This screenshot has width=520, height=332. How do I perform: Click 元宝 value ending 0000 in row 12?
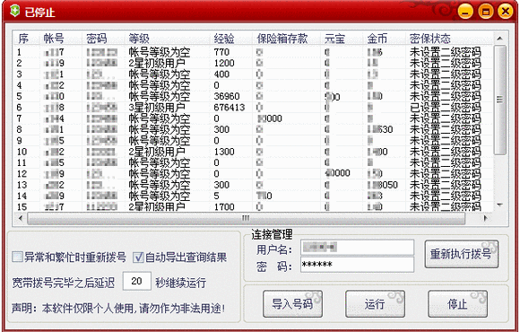(x=338, y=173)
